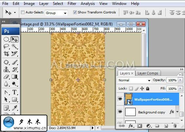Select the Clone Stamp tool

tap(6, 69)
